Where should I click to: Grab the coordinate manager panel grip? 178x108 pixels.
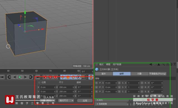coord(39,82)
